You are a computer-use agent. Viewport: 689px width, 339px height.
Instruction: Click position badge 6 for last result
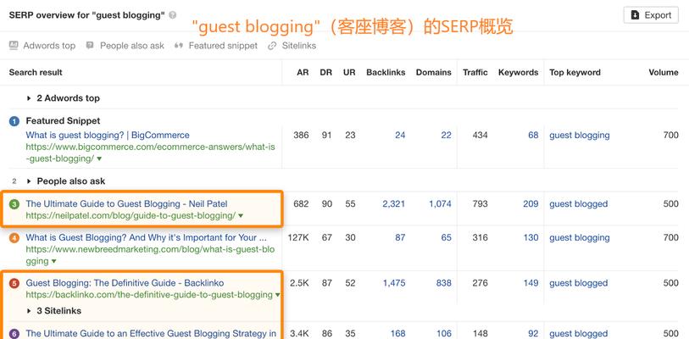[x=14, y=334]
